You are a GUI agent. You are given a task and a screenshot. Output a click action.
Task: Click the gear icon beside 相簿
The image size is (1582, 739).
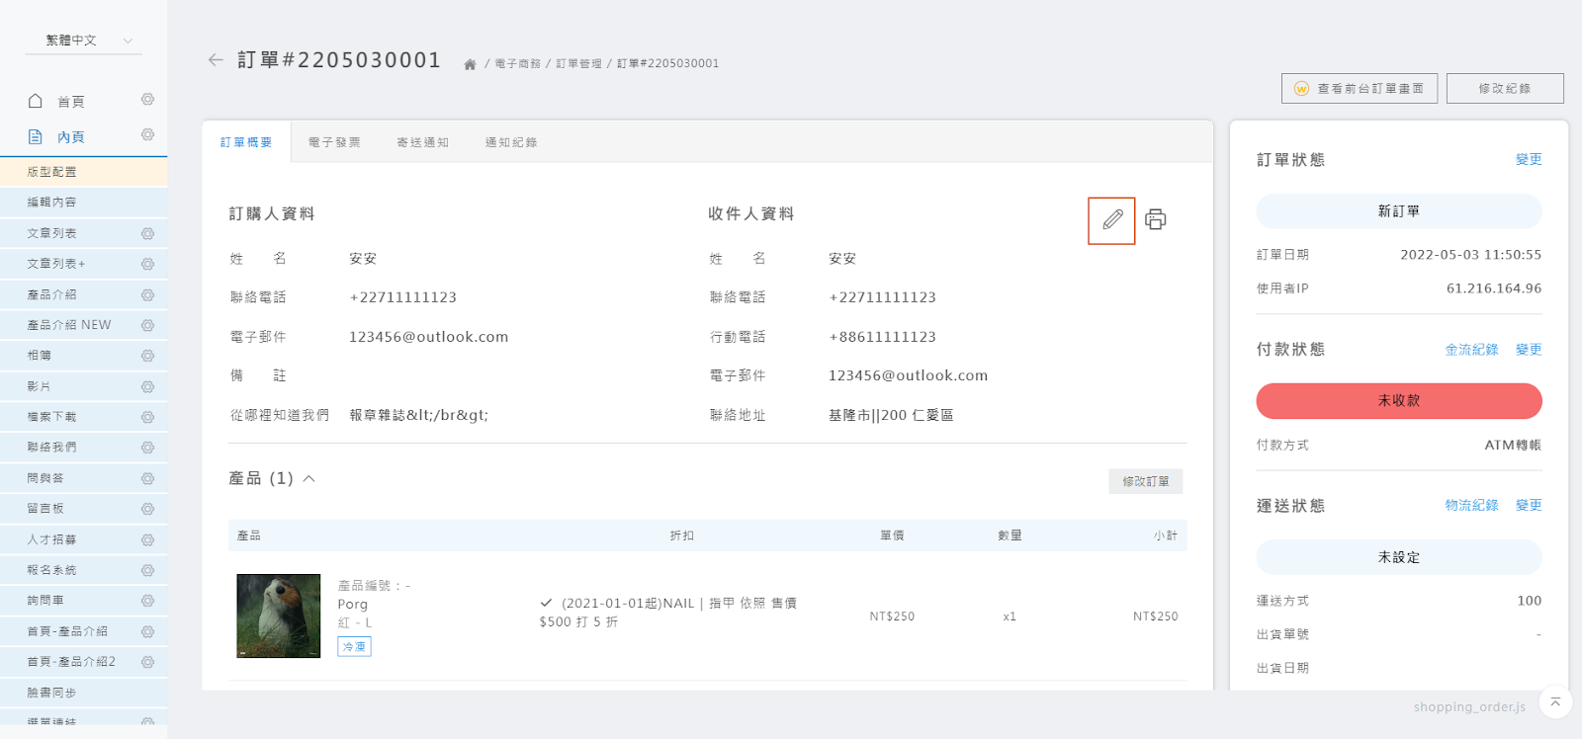[147, 356]
